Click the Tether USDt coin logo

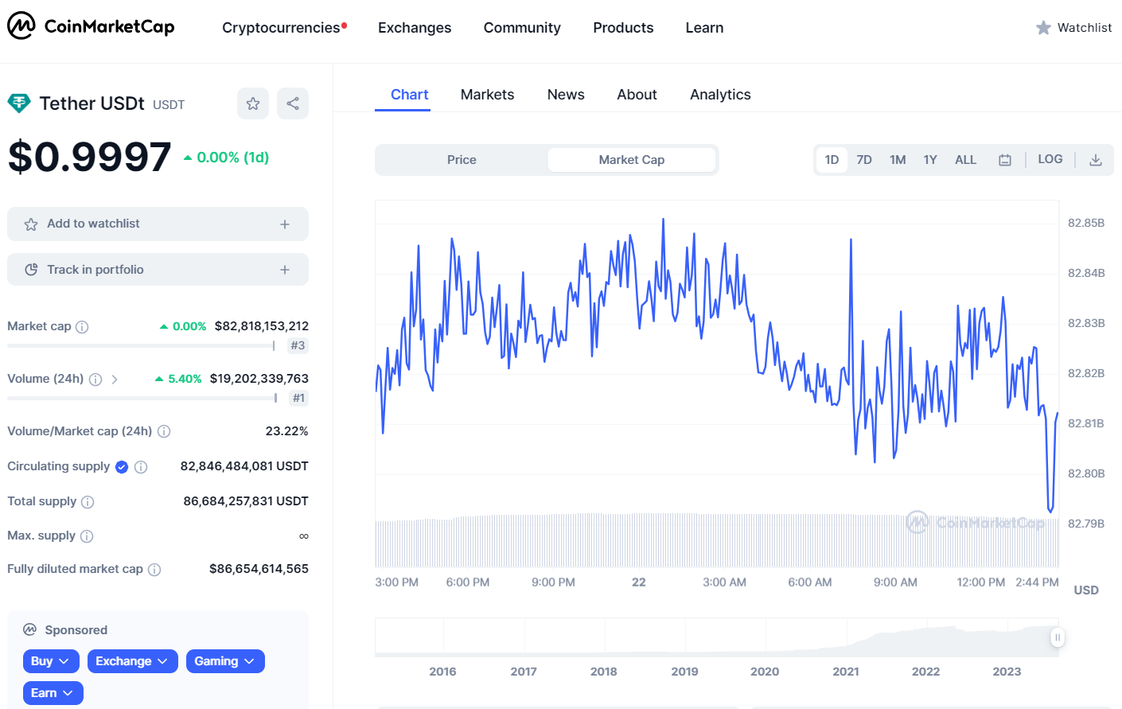[x=19, y=103]
